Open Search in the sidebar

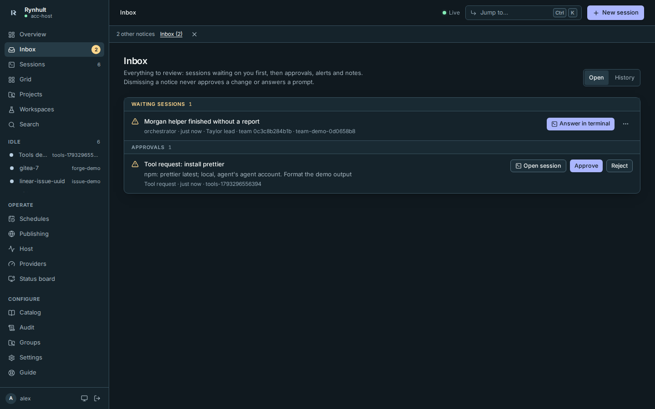point(54,125)
